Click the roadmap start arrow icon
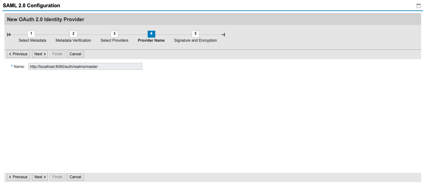The height and width of the screenshot is (183, 424). point(9,34)
